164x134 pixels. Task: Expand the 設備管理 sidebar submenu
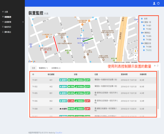click(x=8, y=22)
